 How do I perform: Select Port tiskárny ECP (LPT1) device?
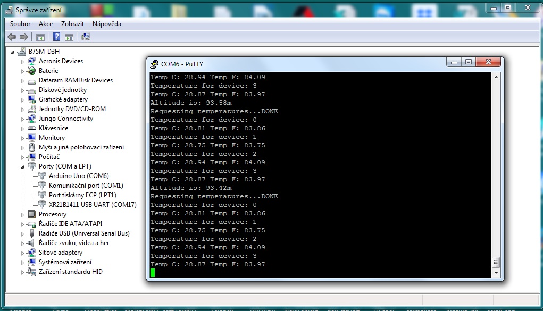[82, 195]
